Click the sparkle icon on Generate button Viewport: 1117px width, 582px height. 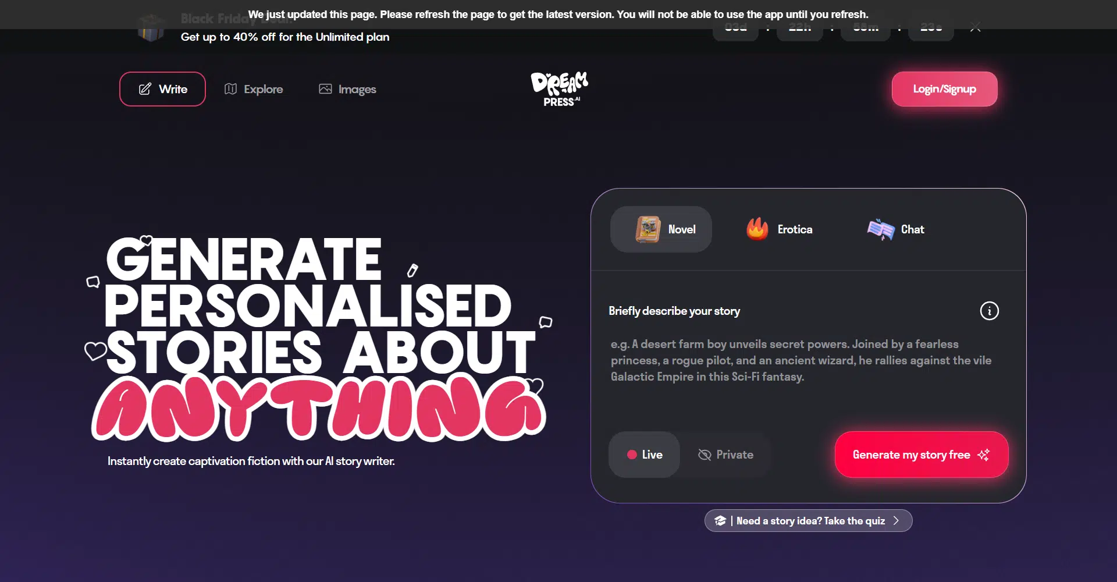[983, 455]
